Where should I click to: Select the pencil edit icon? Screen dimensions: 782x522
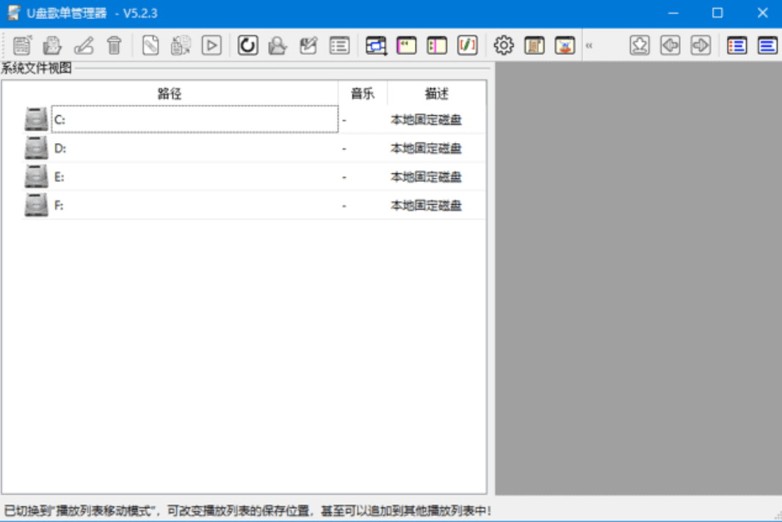pos(84,45)
